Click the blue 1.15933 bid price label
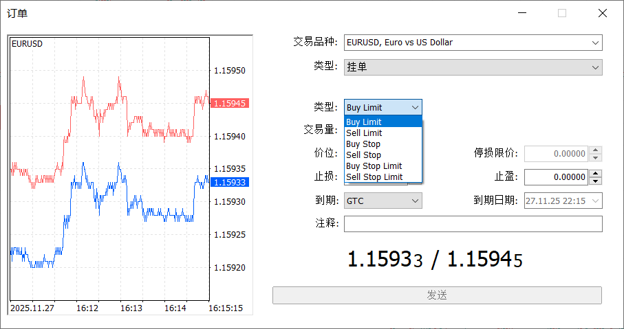Screen dimensions: 624x329 230,183
